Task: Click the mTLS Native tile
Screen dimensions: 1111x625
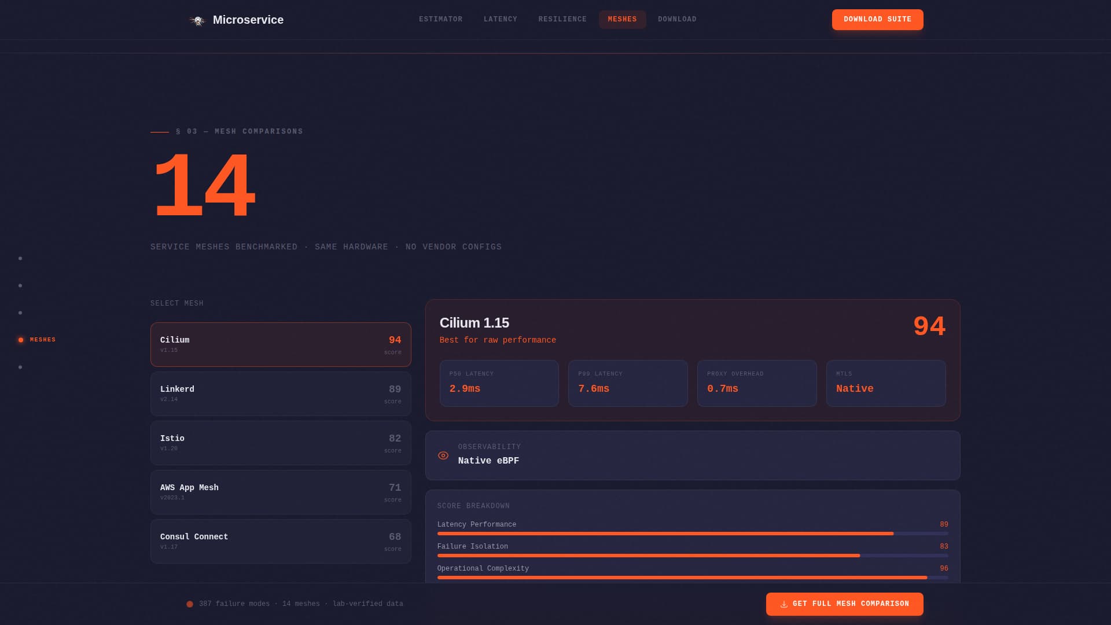Action: coord(886,383)
